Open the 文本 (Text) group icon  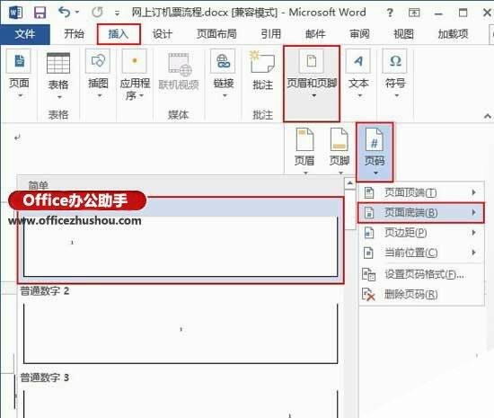click(x=358, y=61)
